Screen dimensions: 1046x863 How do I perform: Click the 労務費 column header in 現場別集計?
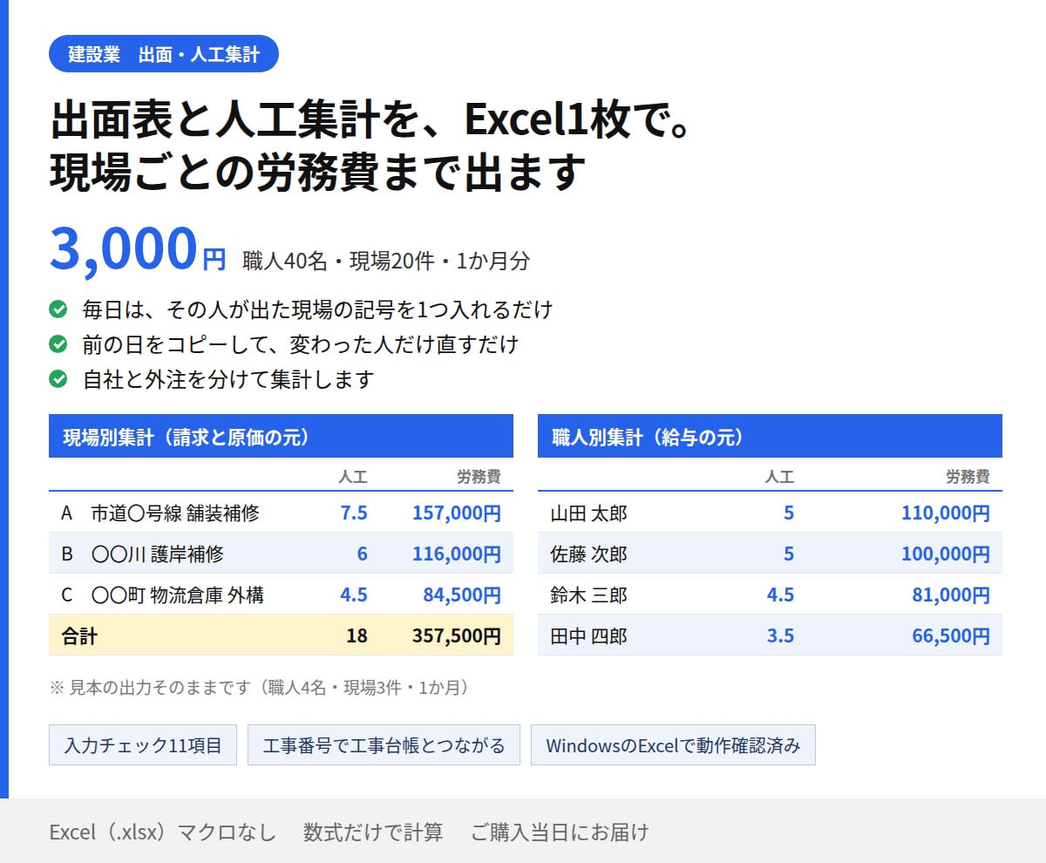[x=479, y=477]
